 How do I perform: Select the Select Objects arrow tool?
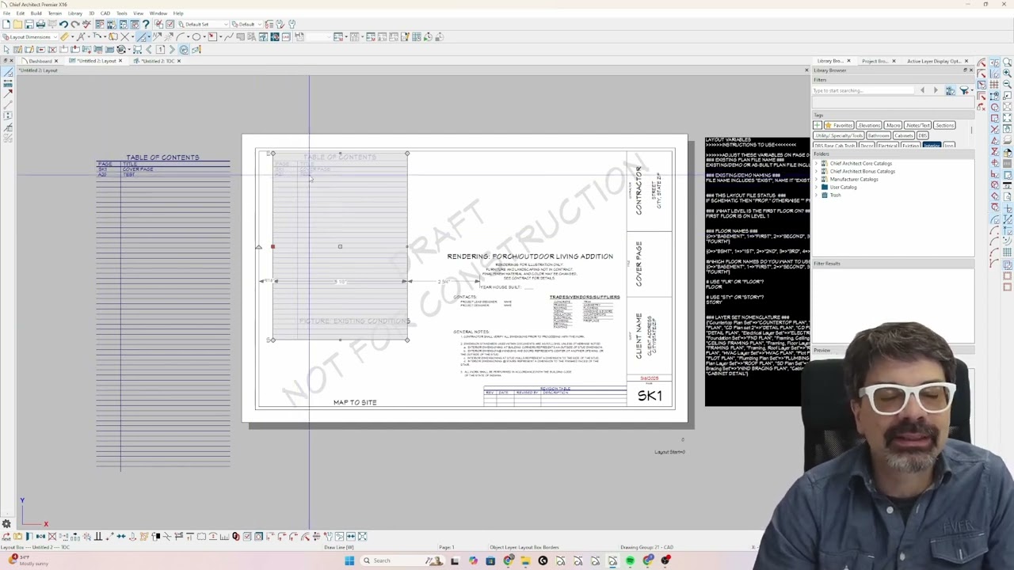tap(6, 49)
